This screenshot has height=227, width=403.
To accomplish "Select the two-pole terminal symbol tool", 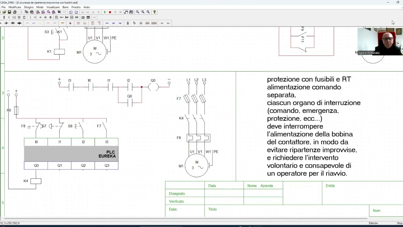I will pyautogui.click(x=141, y=23).
